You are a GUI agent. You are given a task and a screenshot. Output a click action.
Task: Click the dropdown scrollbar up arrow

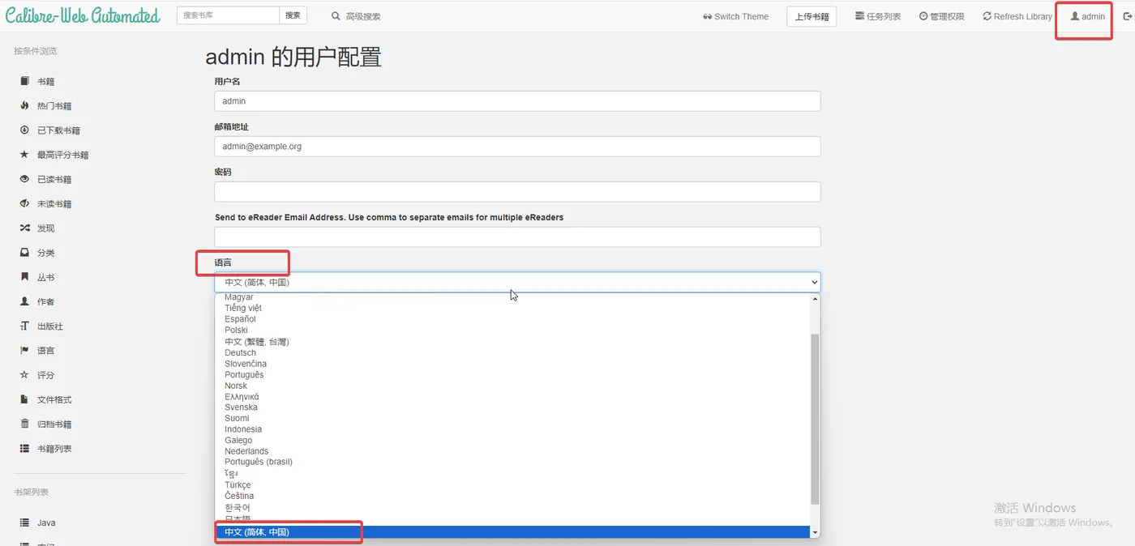coord(815,299)
